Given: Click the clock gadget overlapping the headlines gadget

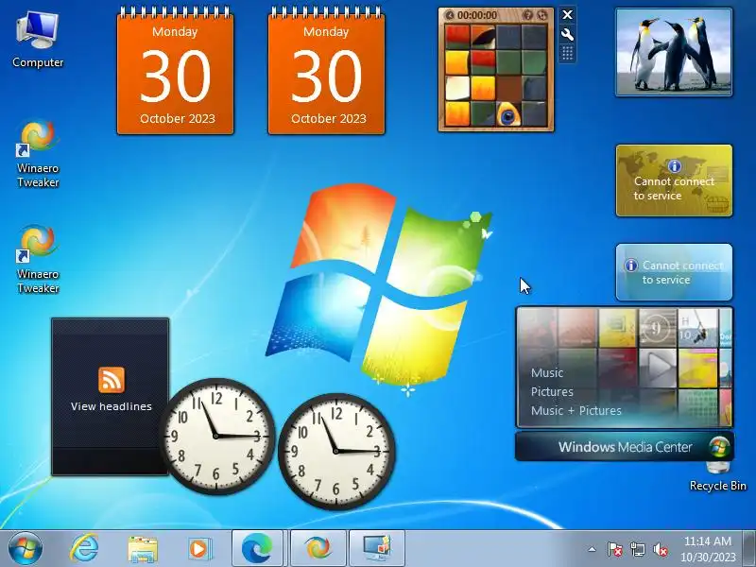Looking at the screenshot, I should (x=217, y=437).
